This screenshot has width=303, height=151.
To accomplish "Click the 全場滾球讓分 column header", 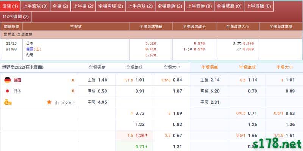I will click(194, 26).
